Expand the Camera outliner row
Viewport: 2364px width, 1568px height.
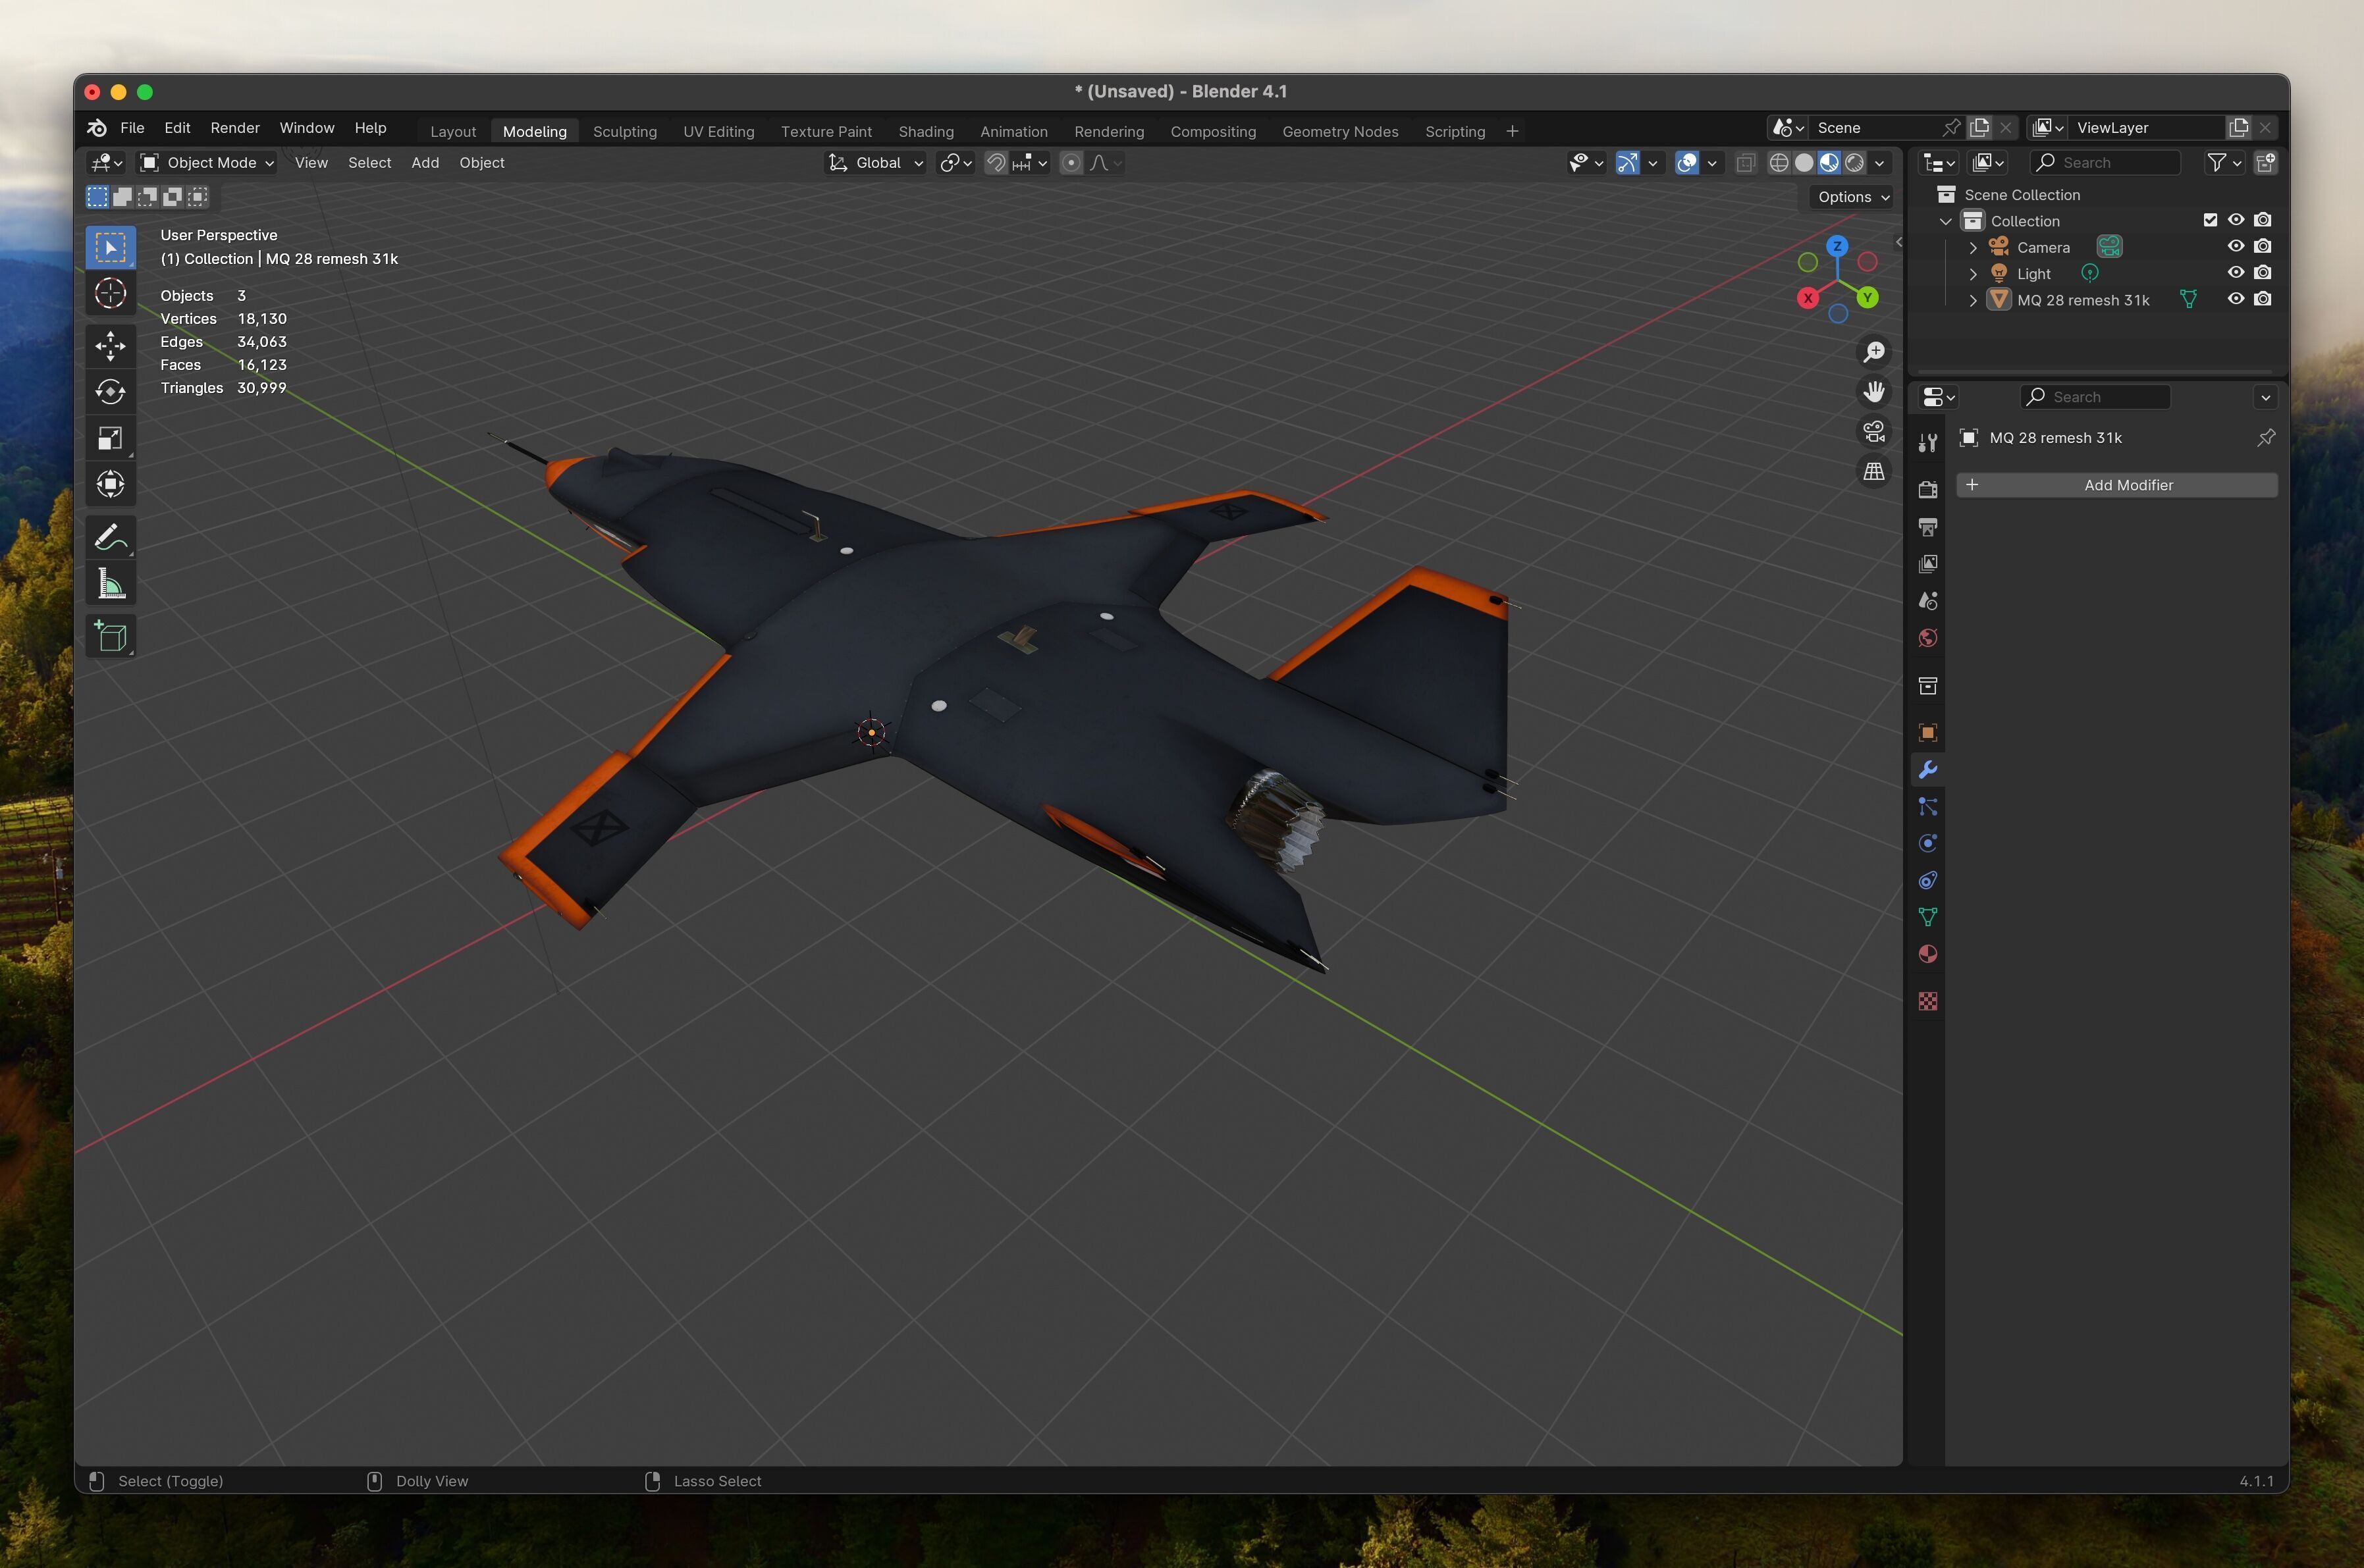[1973, 247]
